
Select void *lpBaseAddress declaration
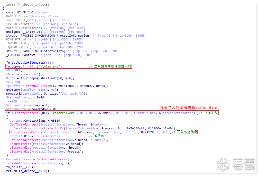[24, 28]
